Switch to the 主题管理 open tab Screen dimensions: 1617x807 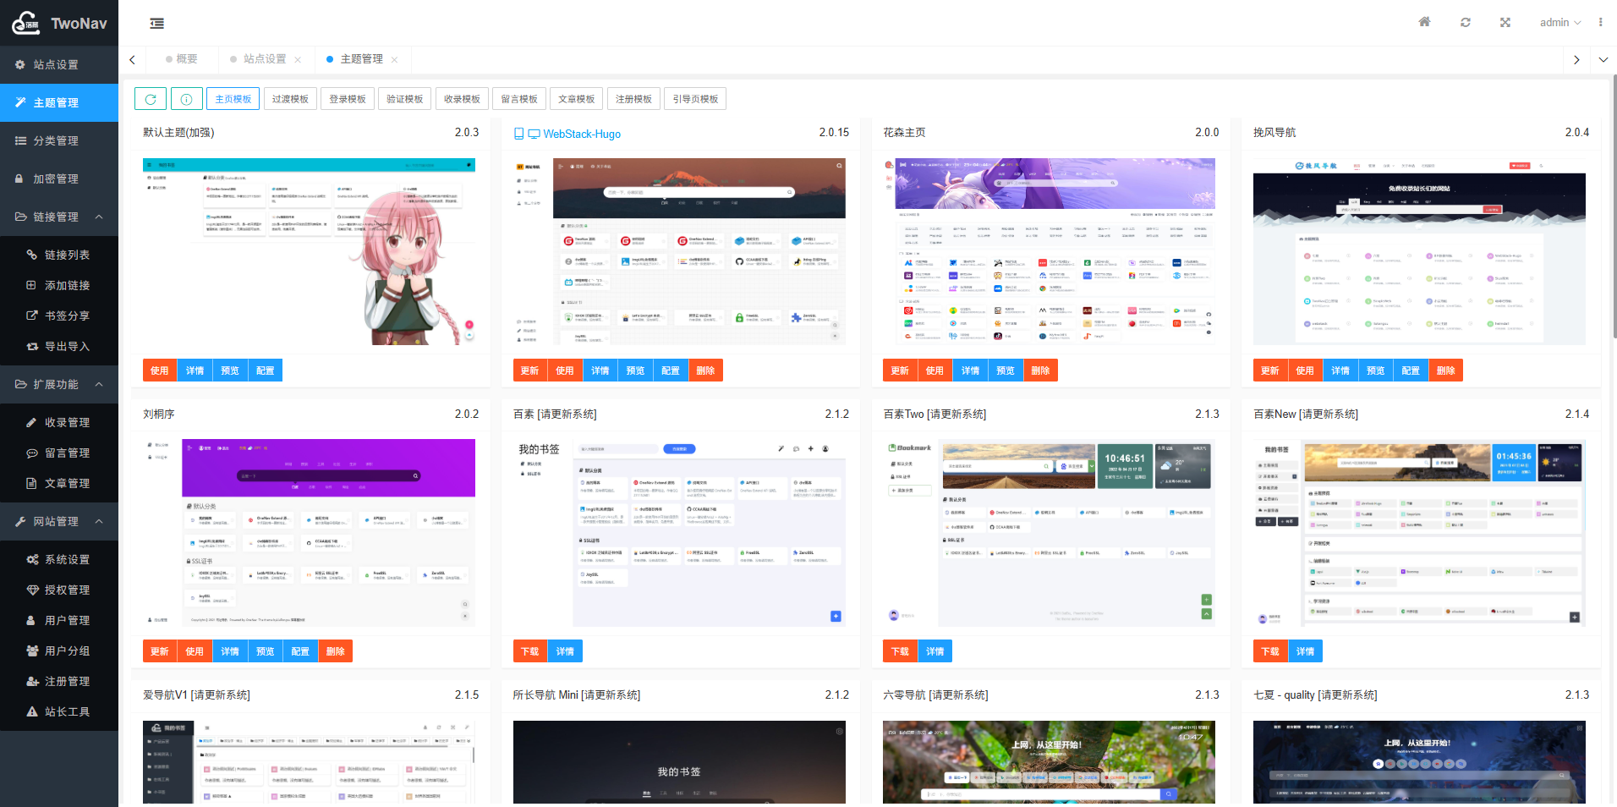pyautogui.click(x=362, y=60)
